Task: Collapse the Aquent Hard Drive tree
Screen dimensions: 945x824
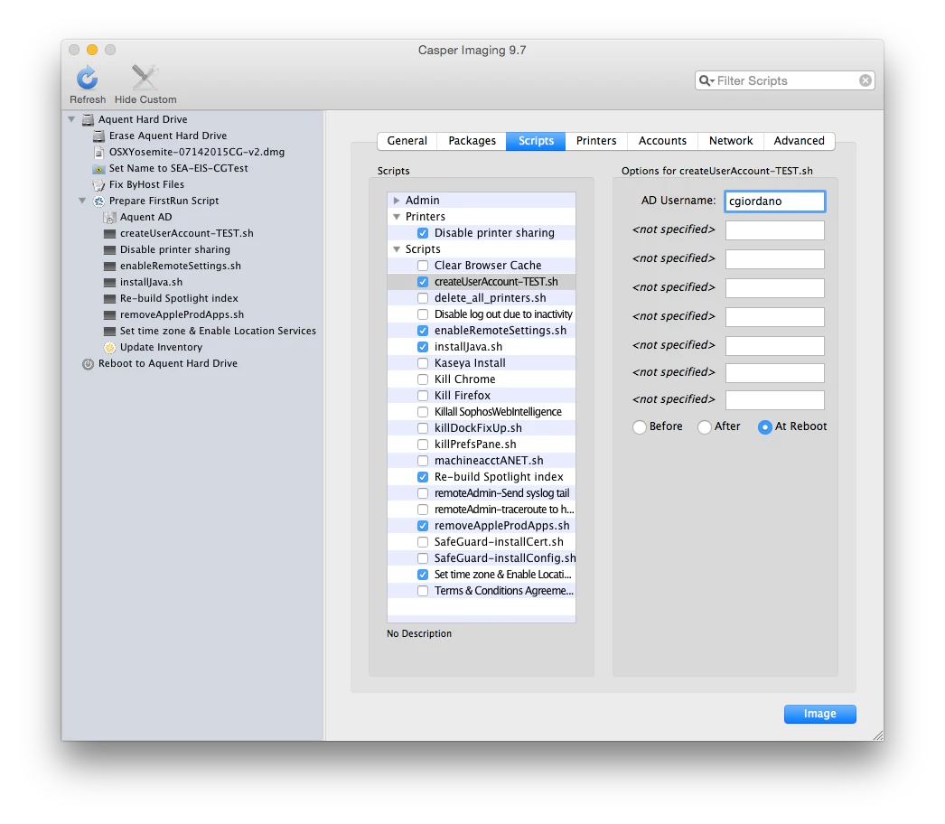Action: point(71,119)
